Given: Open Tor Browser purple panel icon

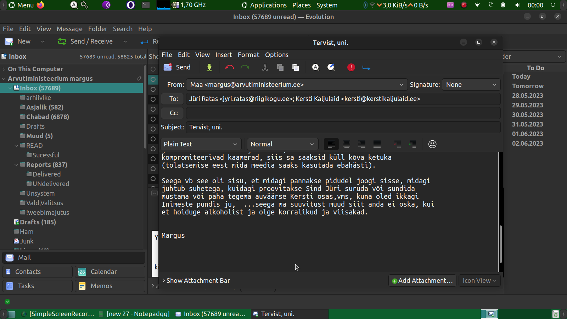Looking at the screenshot, I should [106, 5].
